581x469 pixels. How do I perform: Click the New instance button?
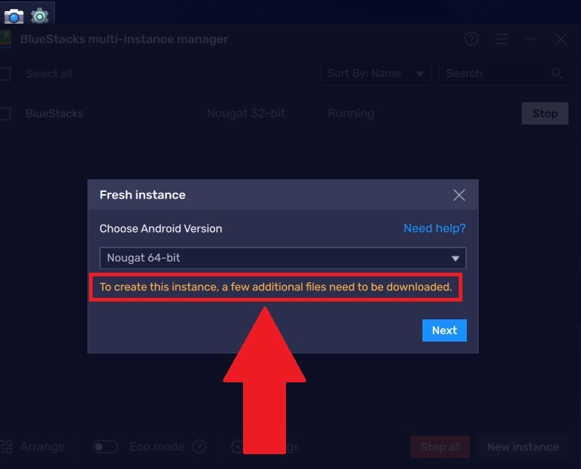click(x=522, y=447)
